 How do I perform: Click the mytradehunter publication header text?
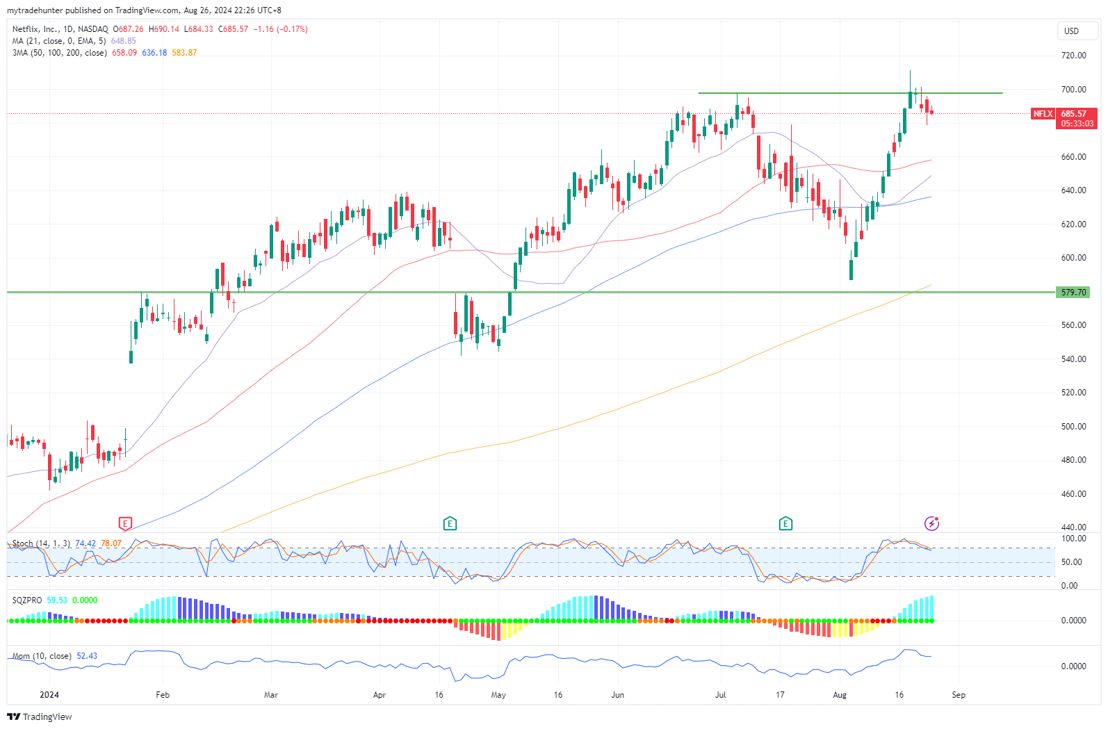click(x=144, y=10)
